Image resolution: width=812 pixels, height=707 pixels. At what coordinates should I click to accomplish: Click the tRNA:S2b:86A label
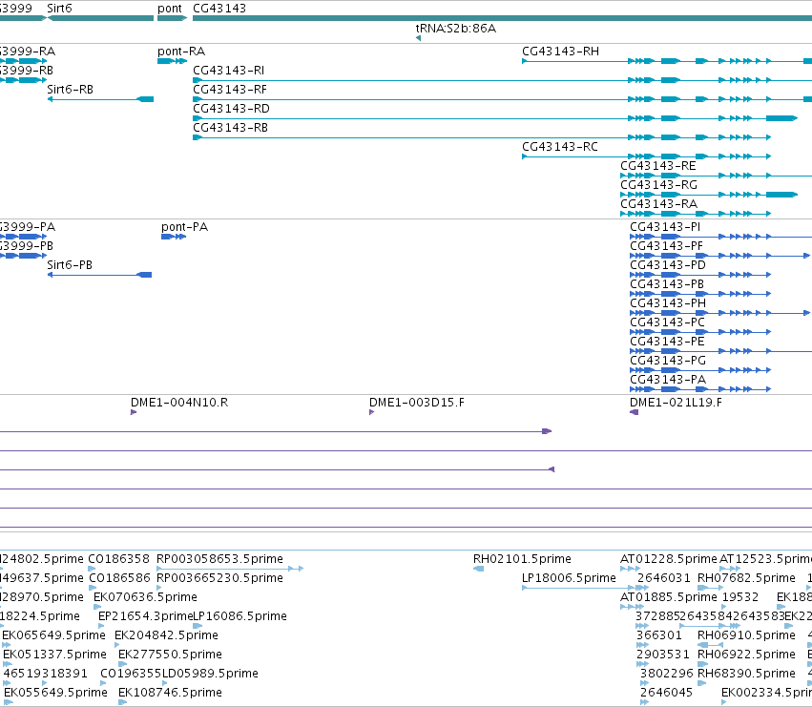[x=456, y=29]
